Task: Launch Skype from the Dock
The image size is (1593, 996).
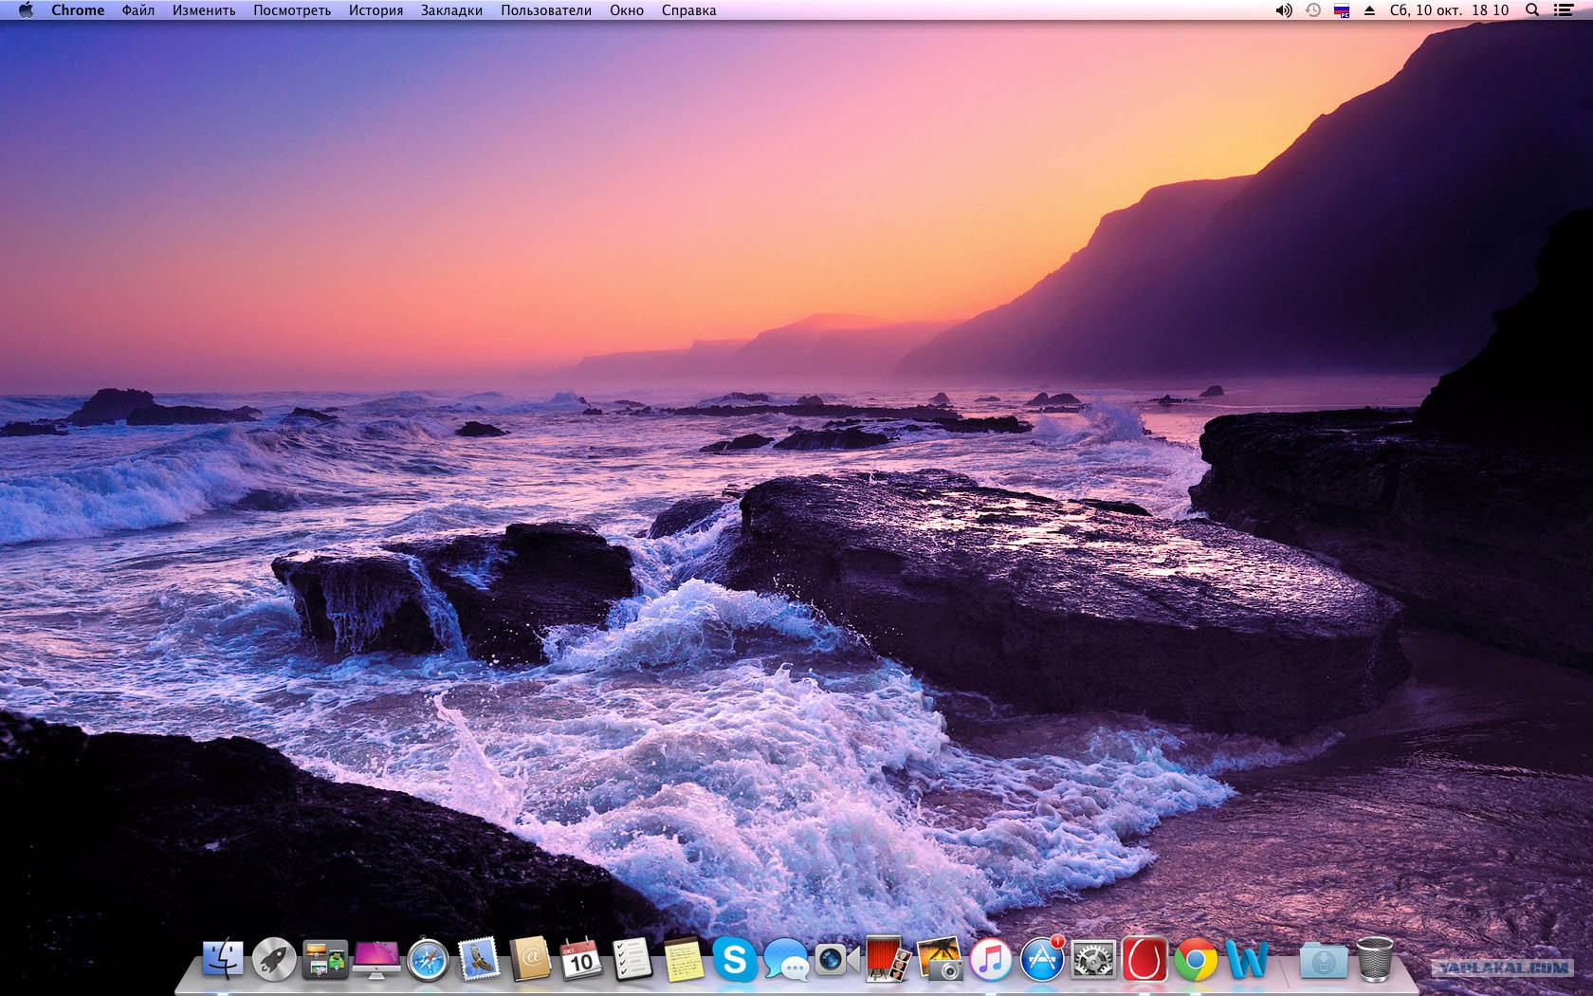Action: pyautogui.click(x=735, y=960)
